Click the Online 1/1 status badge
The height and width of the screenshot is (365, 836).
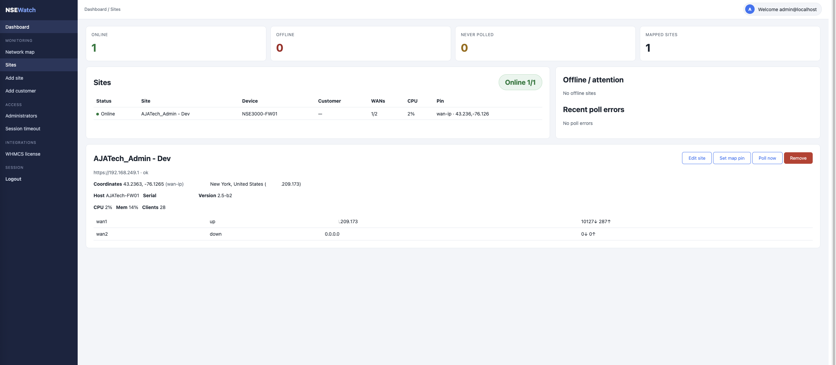520,82
